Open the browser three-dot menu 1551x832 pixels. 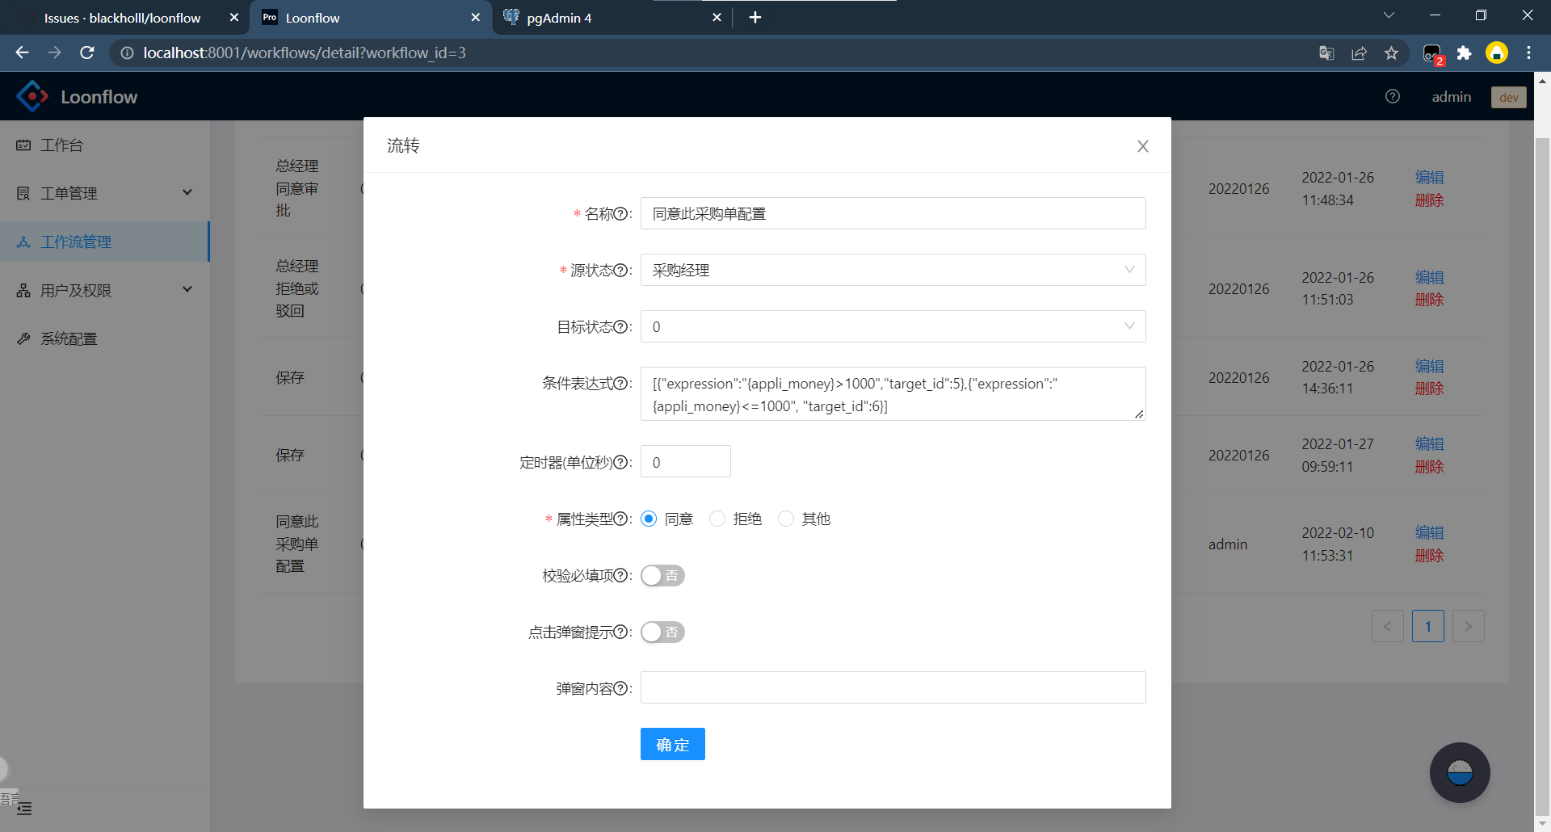point(1528,53)
